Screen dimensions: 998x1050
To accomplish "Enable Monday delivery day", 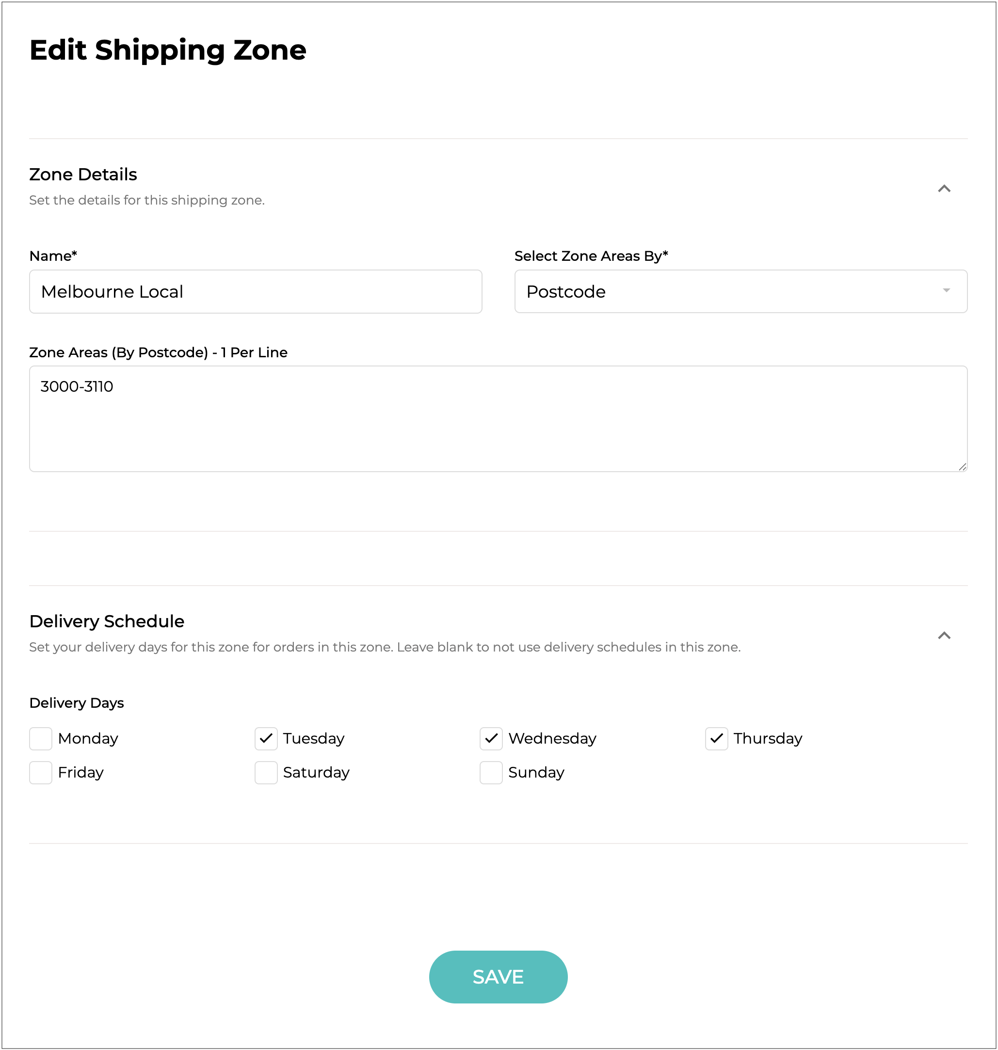I will click(41, 738).
